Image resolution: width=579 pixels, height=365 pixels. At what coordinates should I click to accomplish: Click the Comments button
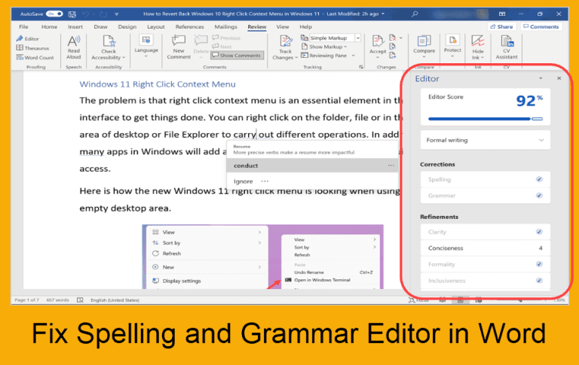[541, 26]
